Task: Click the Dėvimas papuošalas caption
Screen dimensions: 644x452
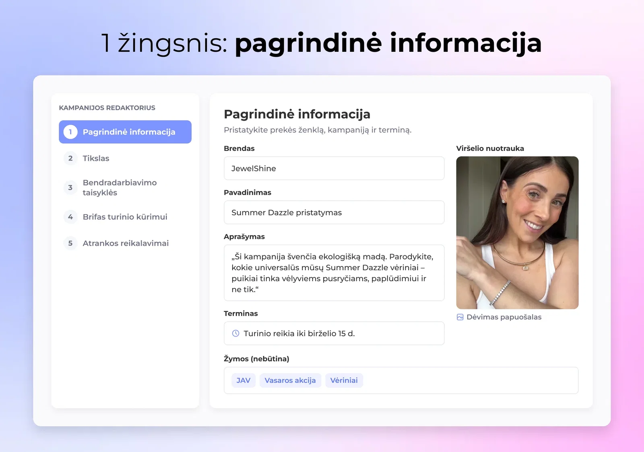Action: point(504,317)
